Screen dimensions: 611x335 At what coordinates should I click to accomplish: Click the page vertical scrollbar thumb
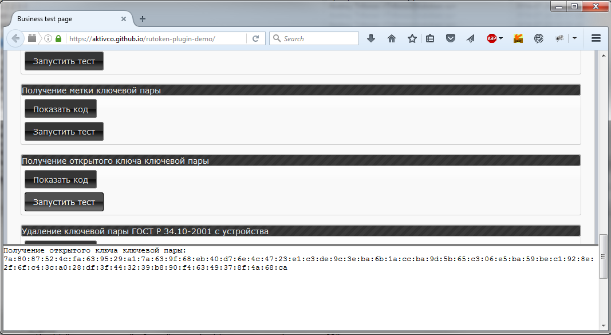[602, 239]
